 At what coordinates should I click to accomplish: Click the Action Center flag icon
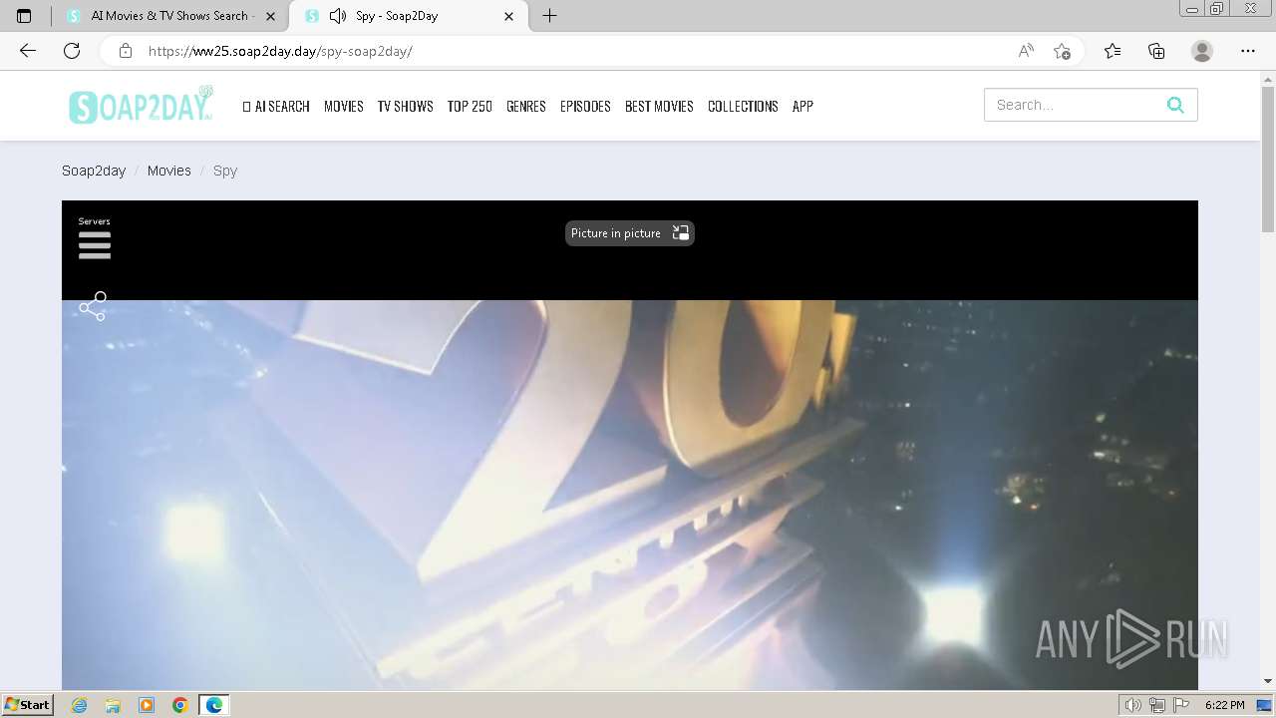coord(1181,705)
